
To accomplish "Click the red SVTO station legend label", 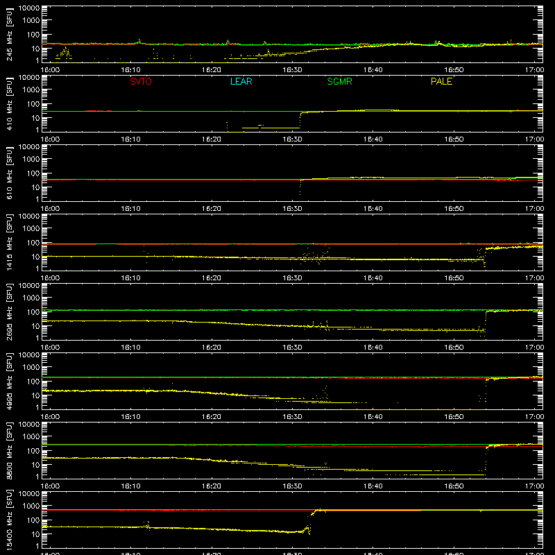I will tap(141, 81).
